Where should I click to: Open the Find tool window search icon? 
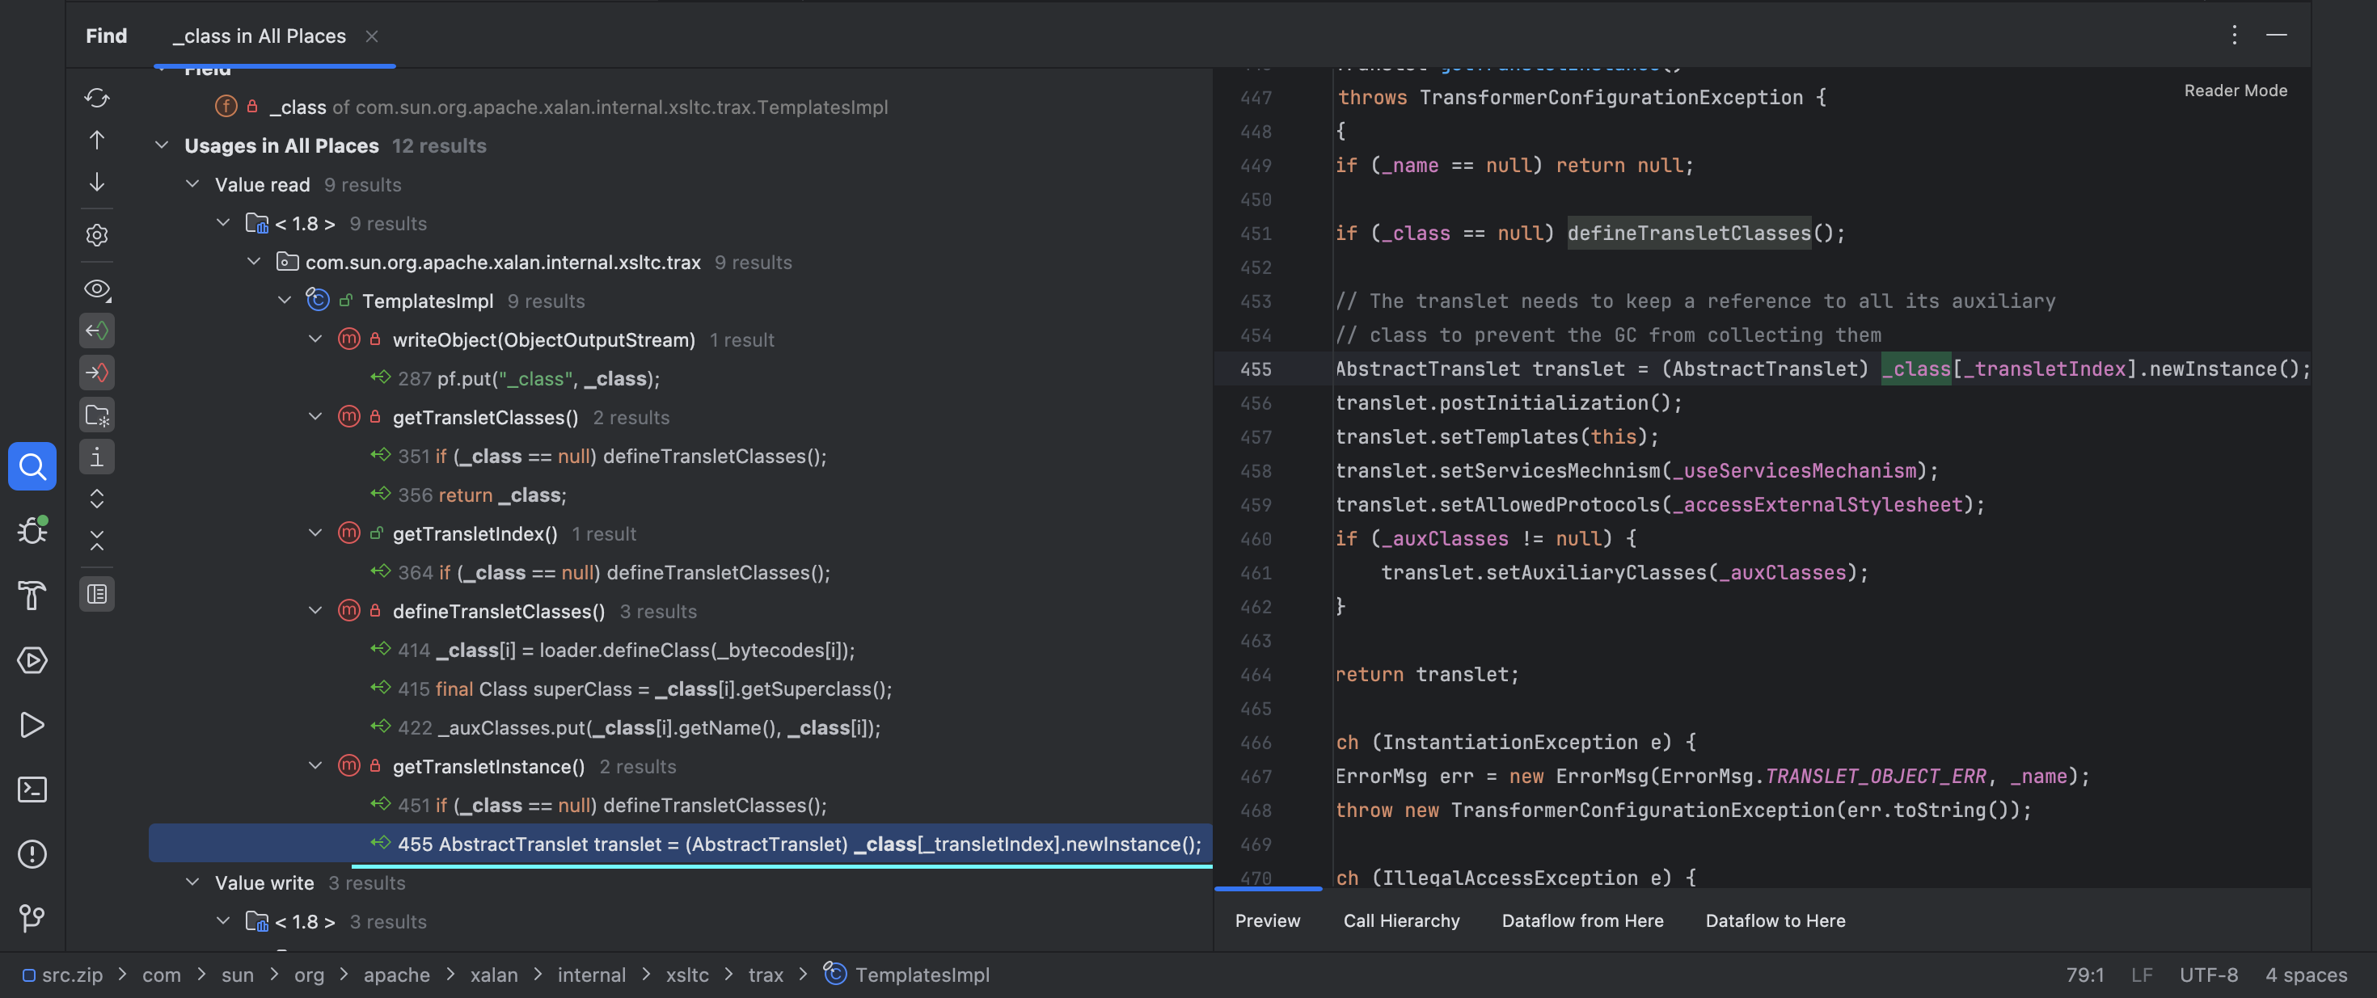32,467
